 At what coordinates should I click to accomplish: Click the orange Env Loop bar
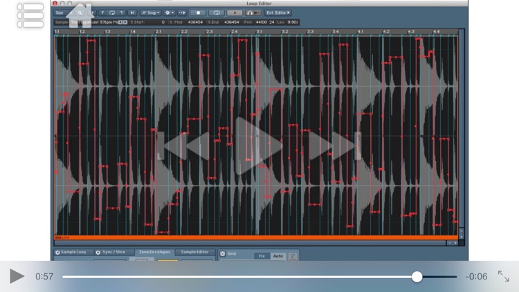click(256, 237)
